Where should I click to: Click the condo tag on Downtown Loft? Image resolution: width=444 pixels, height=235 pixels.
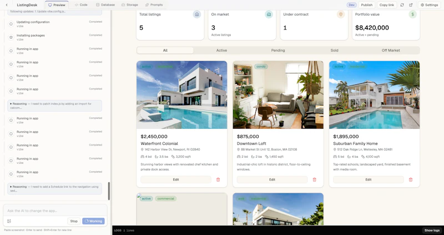click(x=261, y=67)
